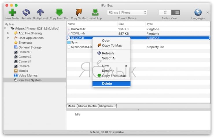Expand the User Applications node
The width and height of the screenshot is (214, 138).
pyautogui.click(x=8, y=38)
